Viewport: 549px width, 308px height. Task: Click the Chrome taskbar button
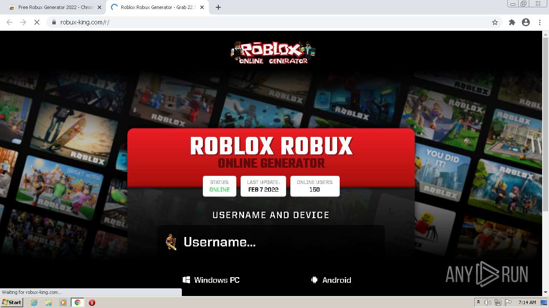[x=77, y=302]
